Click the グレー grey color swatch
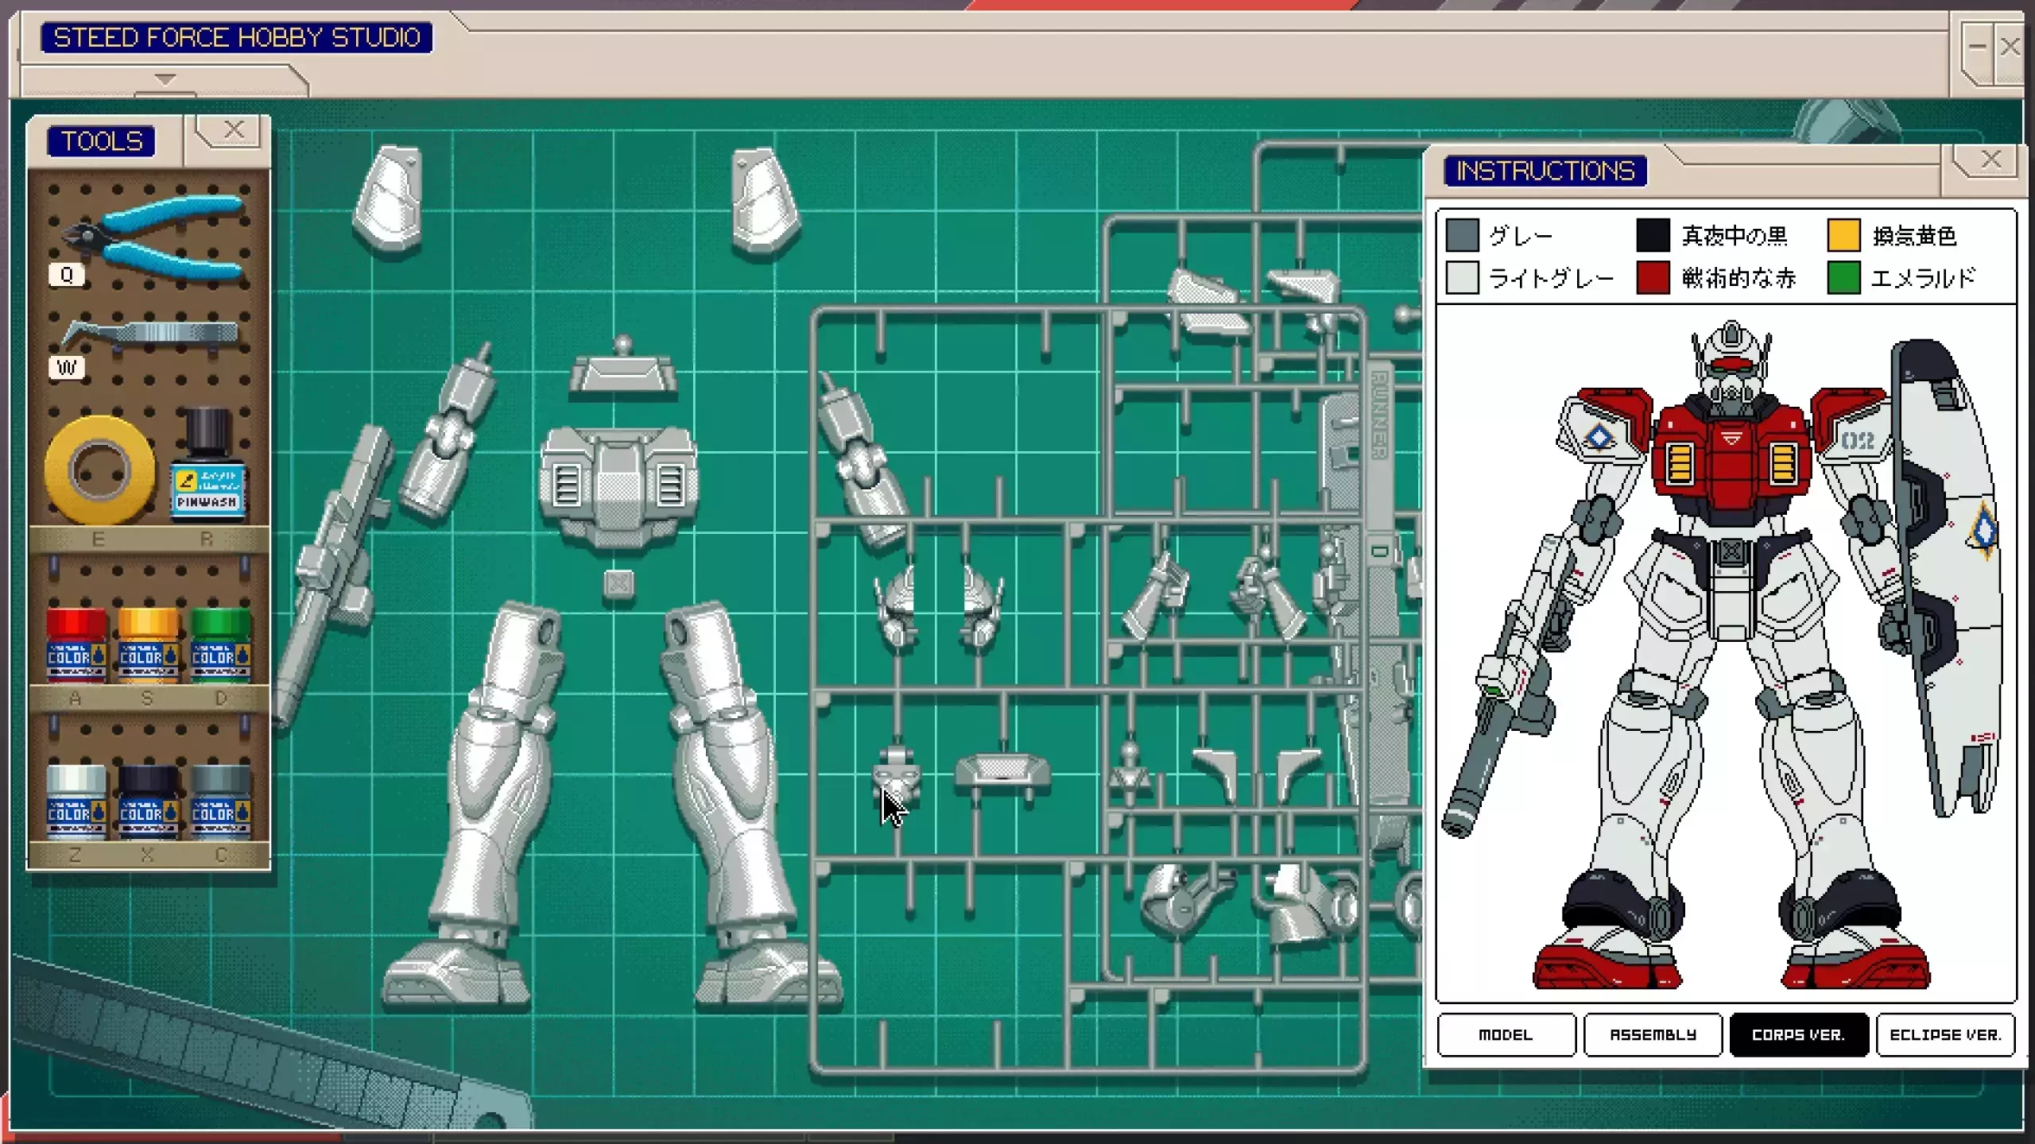 [1462, 235]
